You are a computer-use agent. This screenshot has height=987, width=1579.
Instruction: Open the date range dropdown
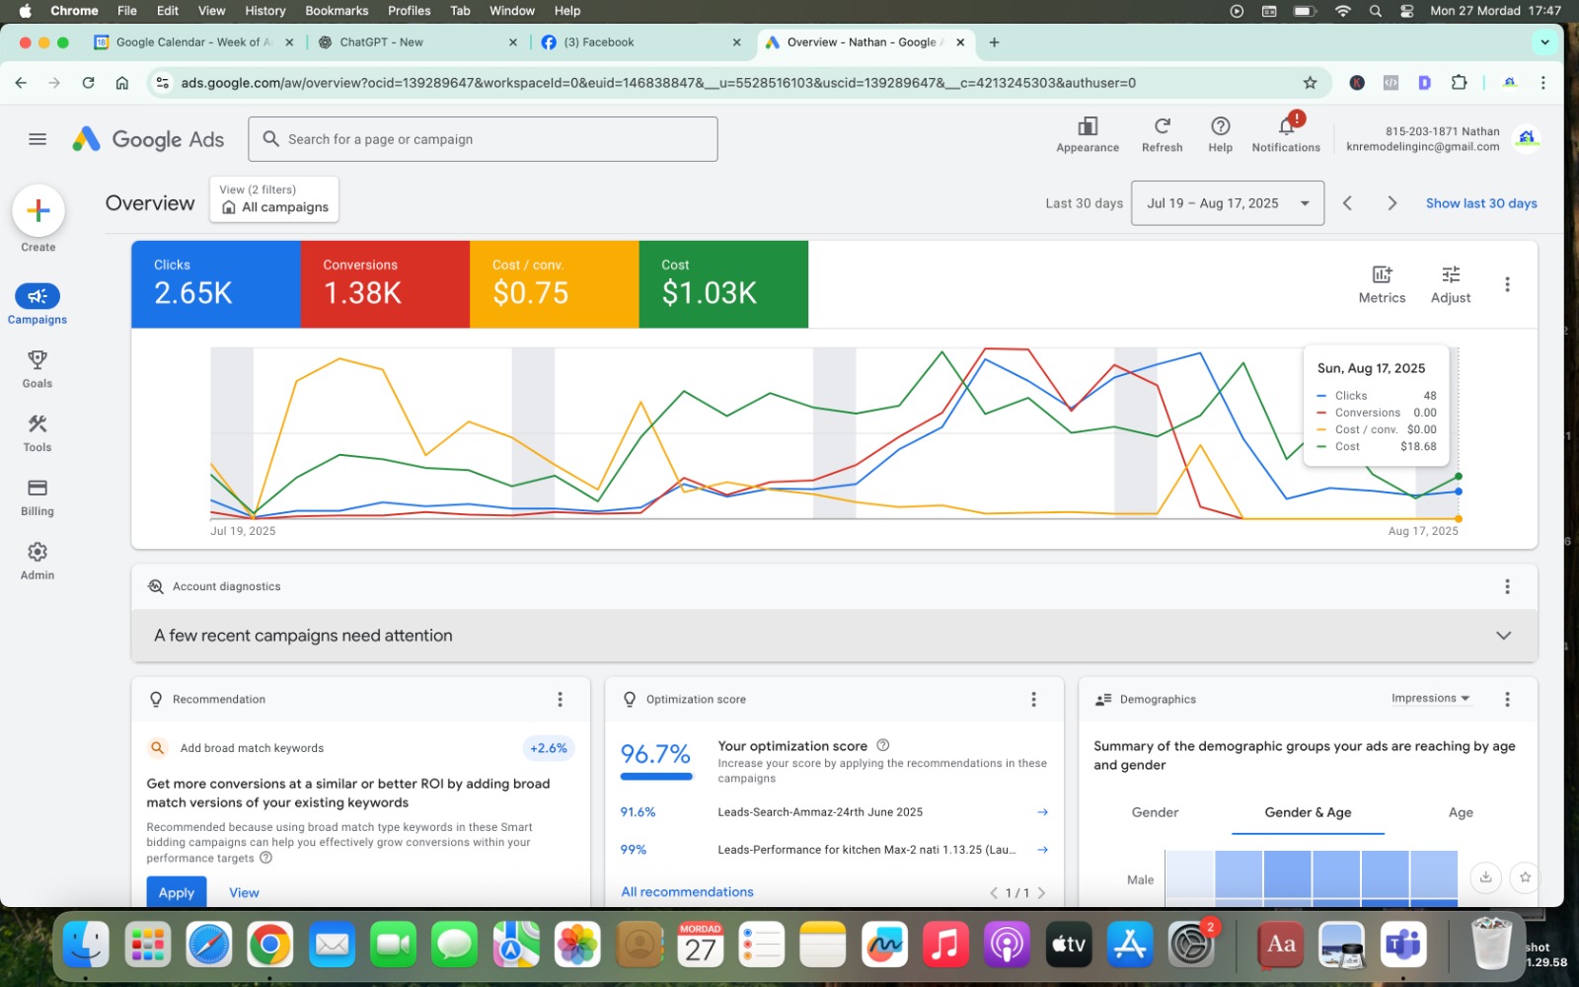tap(1227, 203)
